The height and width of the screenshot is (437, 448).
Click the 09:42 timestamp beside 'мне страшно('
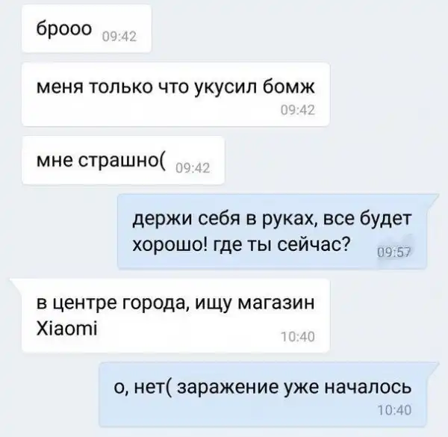(x=193, y=168)
